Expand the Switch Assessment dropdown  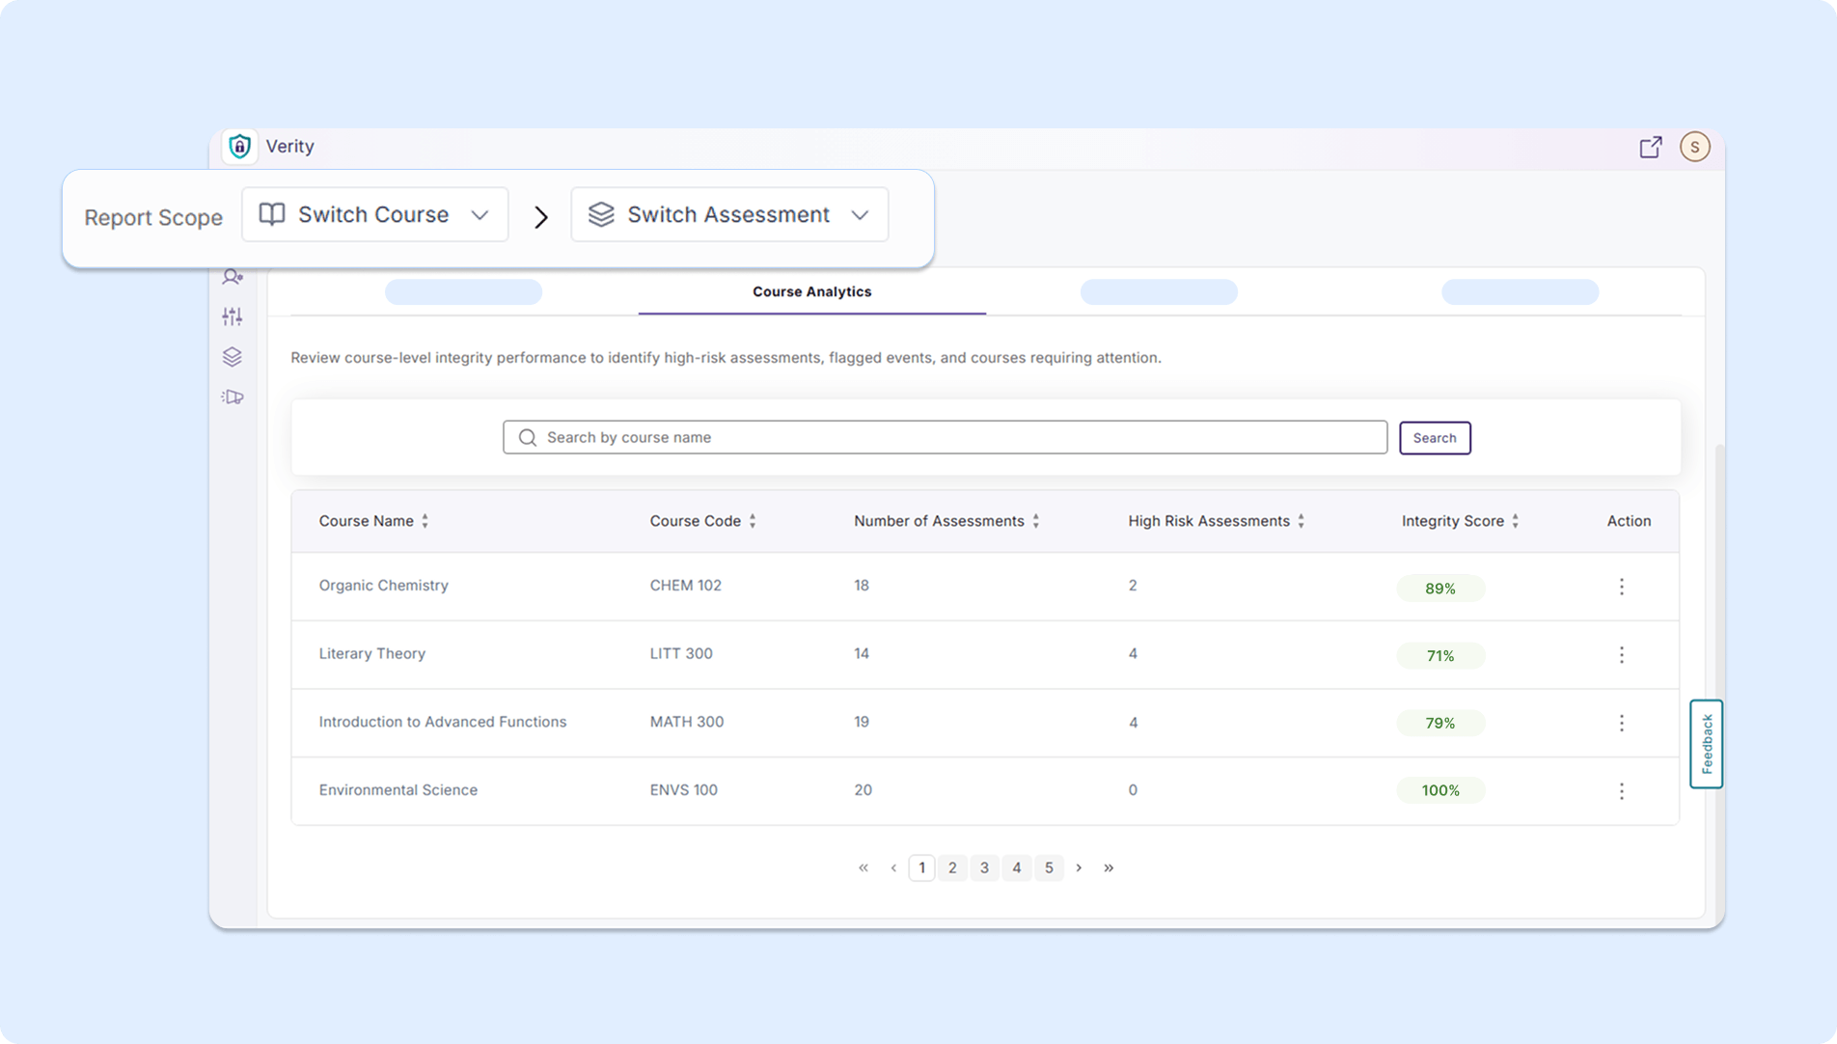point(729,214)
